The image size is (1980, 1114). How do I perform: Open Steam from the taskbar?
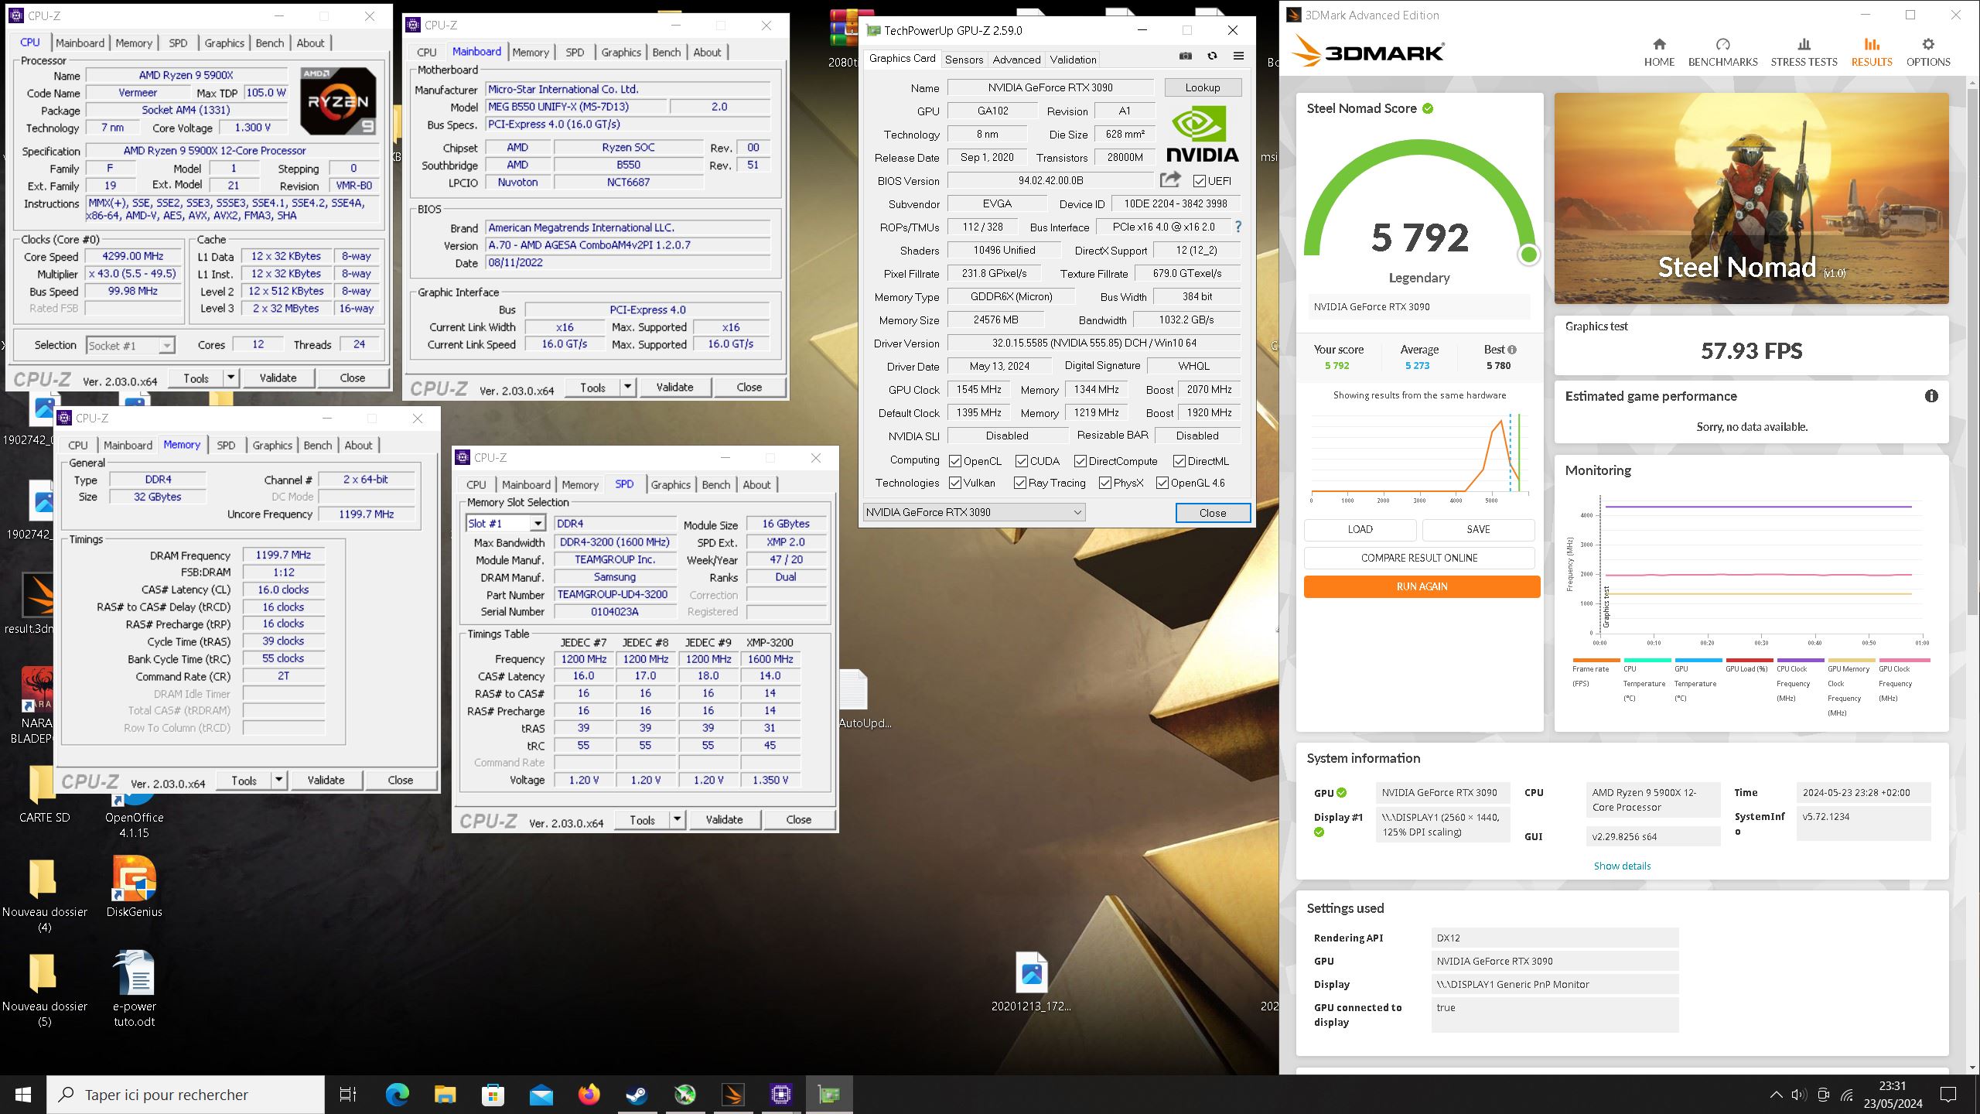637,1095
